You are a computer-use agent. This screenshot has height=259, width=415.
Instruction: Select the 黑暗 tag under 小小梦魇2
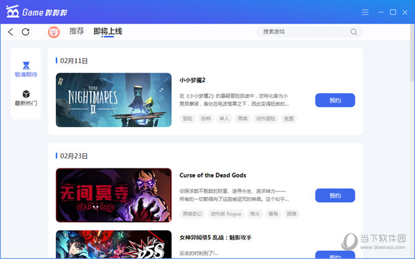click(242, 119)
